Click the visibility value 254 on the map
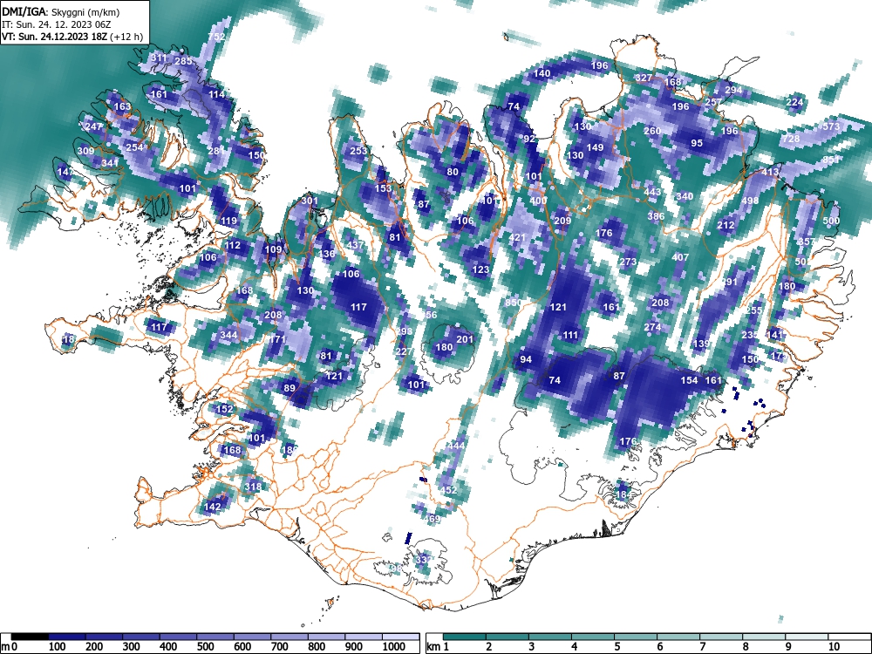Screen dimensions: 872x654 [134, 147]
